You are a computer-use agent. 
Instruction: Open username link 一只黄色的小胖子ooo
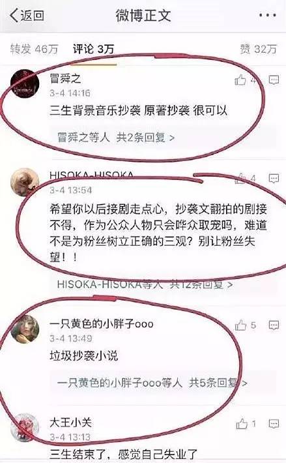tap(102, 324)
